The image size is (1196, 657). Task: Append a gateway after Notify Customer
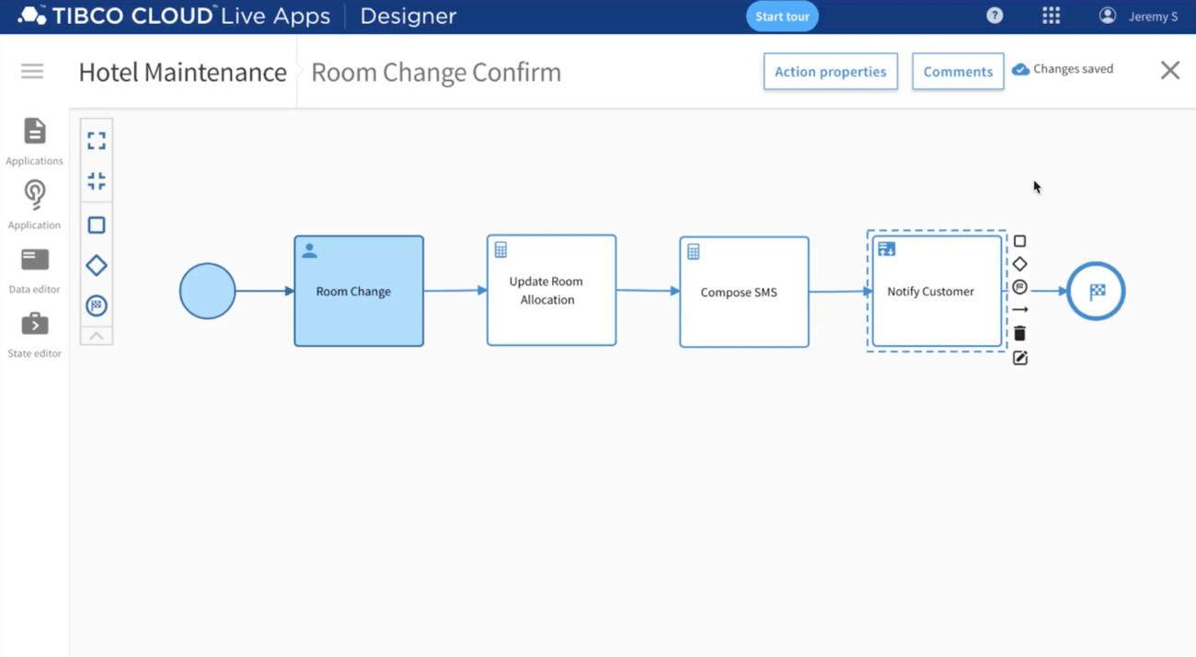coord(1019,264)
